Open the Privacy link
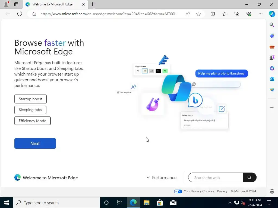The image size is (278, 208). coord(222,191)
